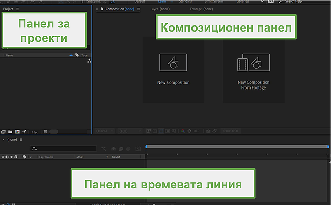
Task: Click the new composition icon in Project panel footer
Action: 17,132
